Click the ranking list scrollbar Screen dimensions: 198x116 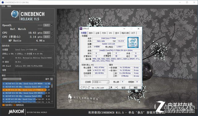(52, 92)
